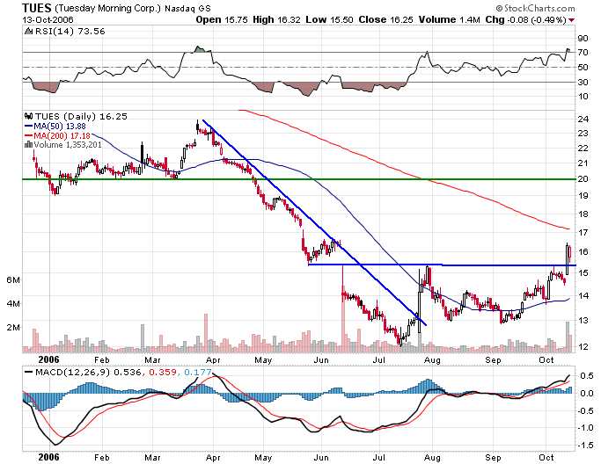Click the price axis label 17
The height and width of the screenshot is (464, 601).
pyautogui.click(x=583, y=232)
